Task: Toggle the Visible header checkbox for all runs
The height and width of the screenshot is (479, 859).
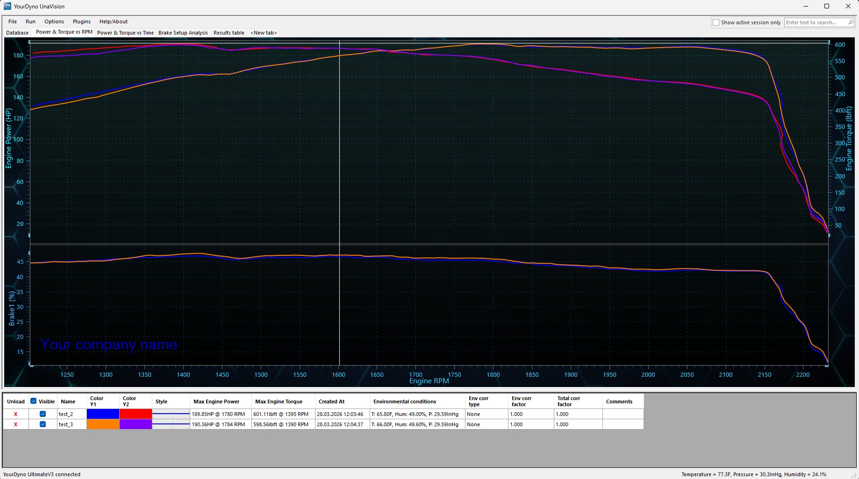Action: 33,401
